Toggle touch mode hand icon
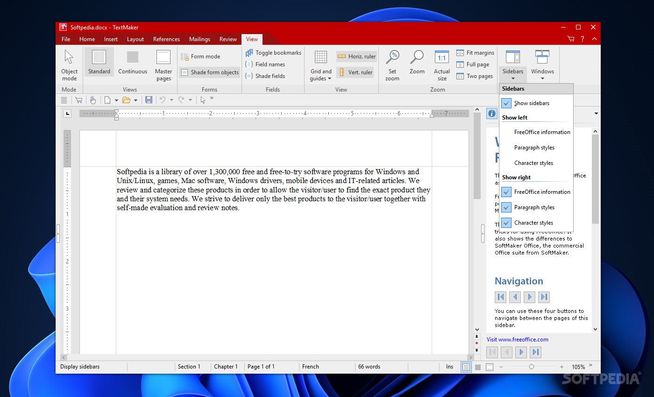 click(x=92, y=100)
